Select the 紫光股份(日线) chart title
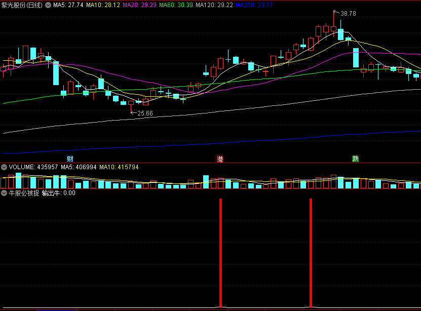The image size is (421, 311). coord(22,5)
